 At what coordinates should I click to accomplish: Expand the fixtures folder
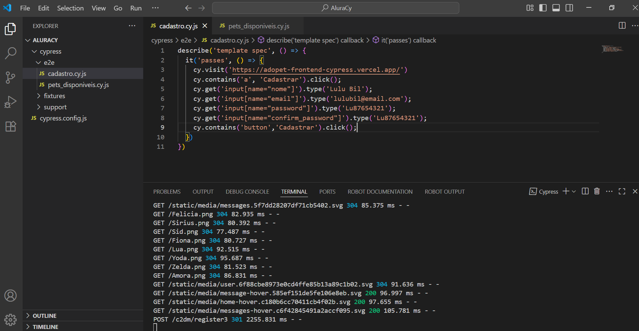point(83,96)
